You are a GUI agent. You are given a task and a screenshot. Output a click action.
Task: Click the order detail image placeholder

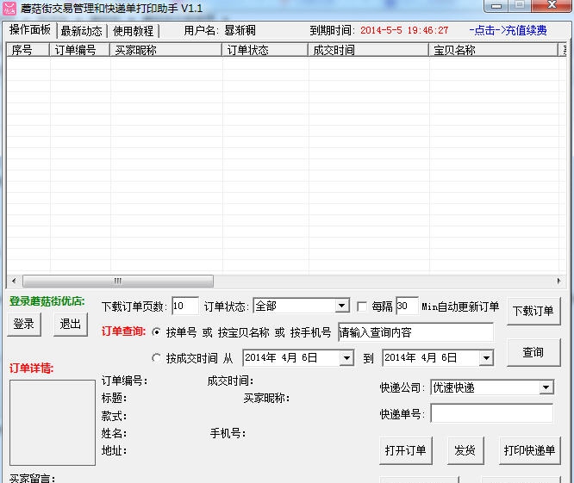53,423
